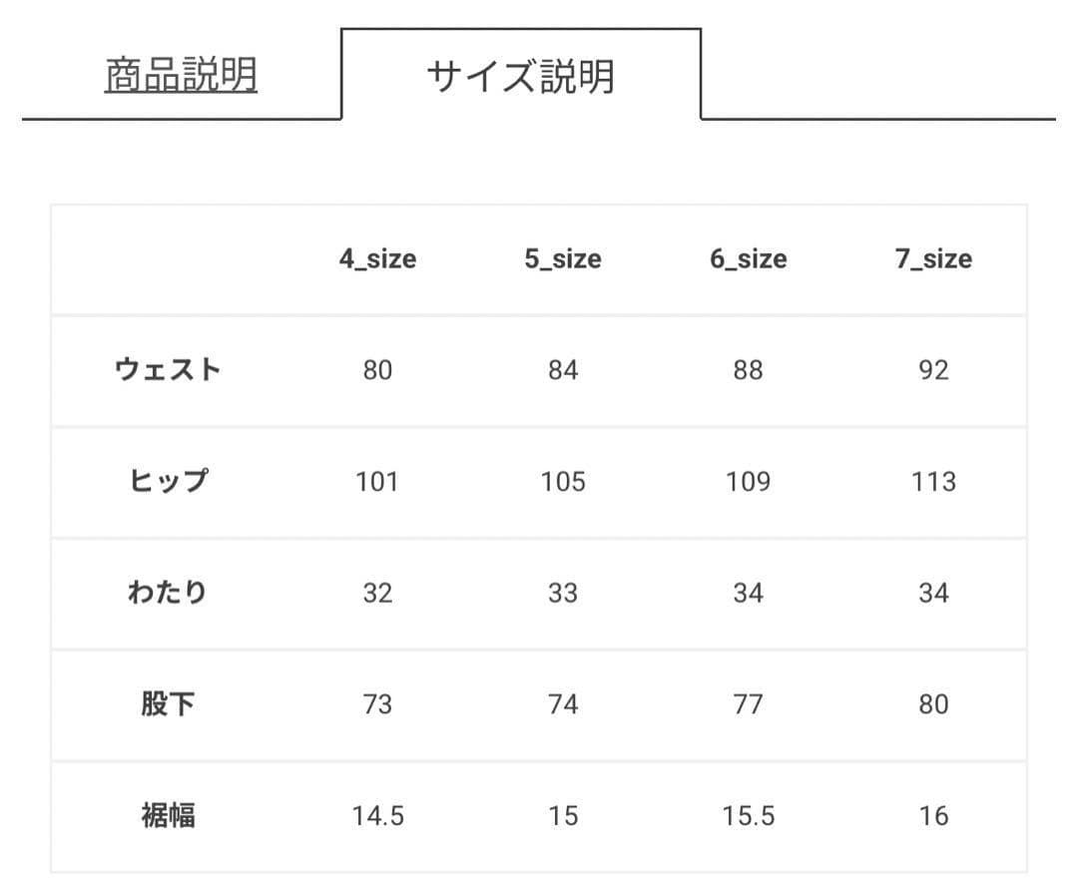Select the 7_size column header

click(933, 258)
